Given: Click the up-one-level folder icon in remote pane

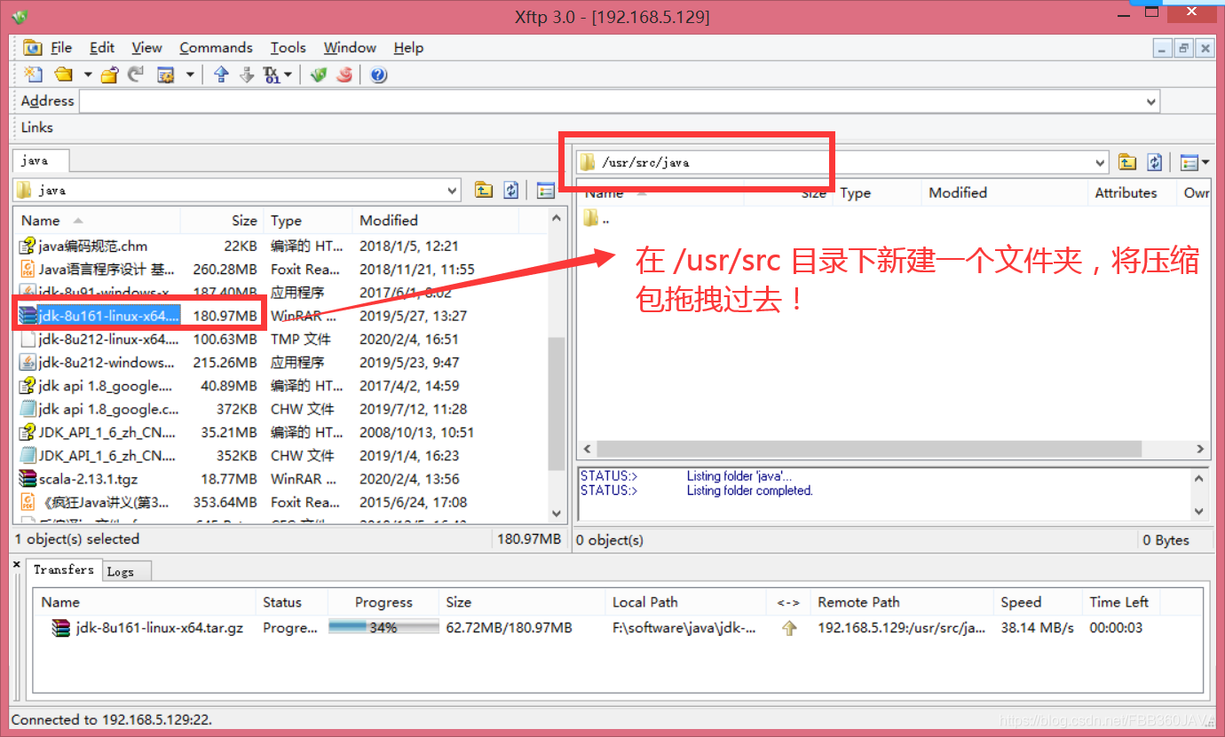Looking at the screenshot, I should 1127,161.
